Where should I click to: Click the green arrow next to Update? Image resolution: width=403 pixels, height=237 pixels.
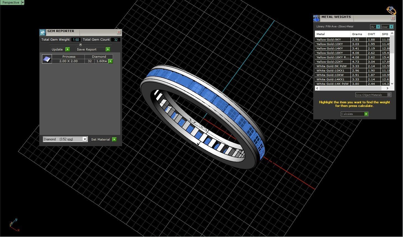pos(68,49)
